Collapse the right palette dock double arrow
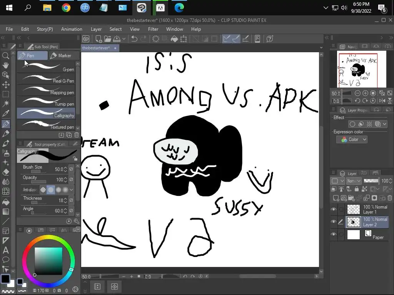The image size is (394, 295). pyautogui.click(x=391, y=38)
